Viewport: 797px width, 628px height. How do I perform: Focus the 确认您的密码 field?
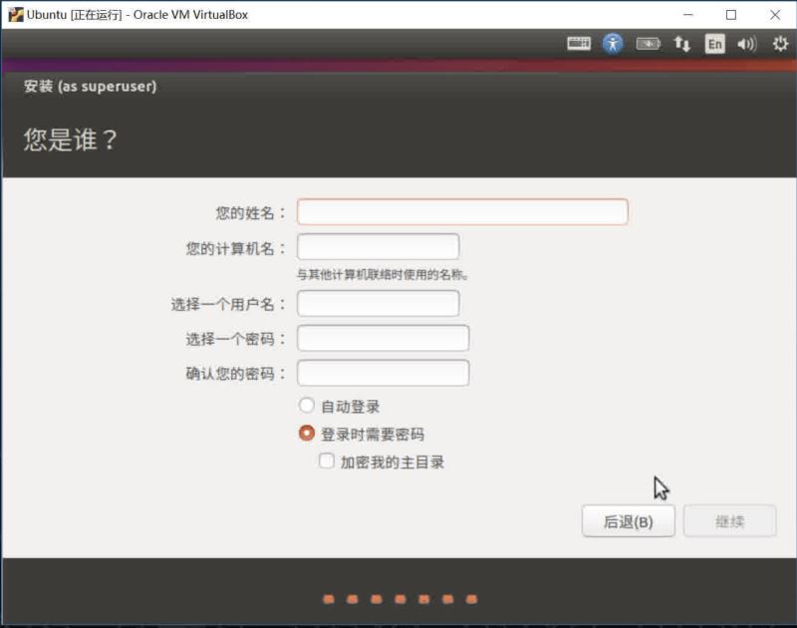[x=383, y=374]
